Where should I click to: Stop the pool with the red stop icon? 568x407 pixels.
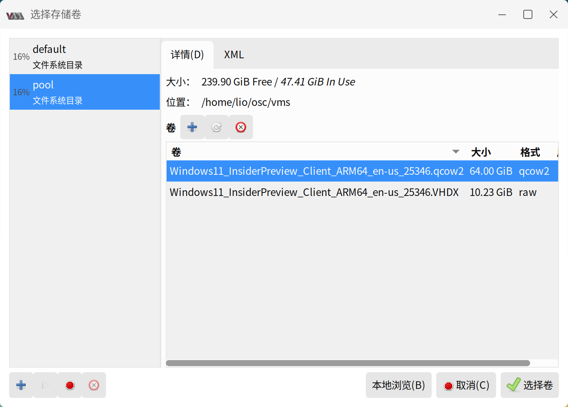tap(70, 385)
